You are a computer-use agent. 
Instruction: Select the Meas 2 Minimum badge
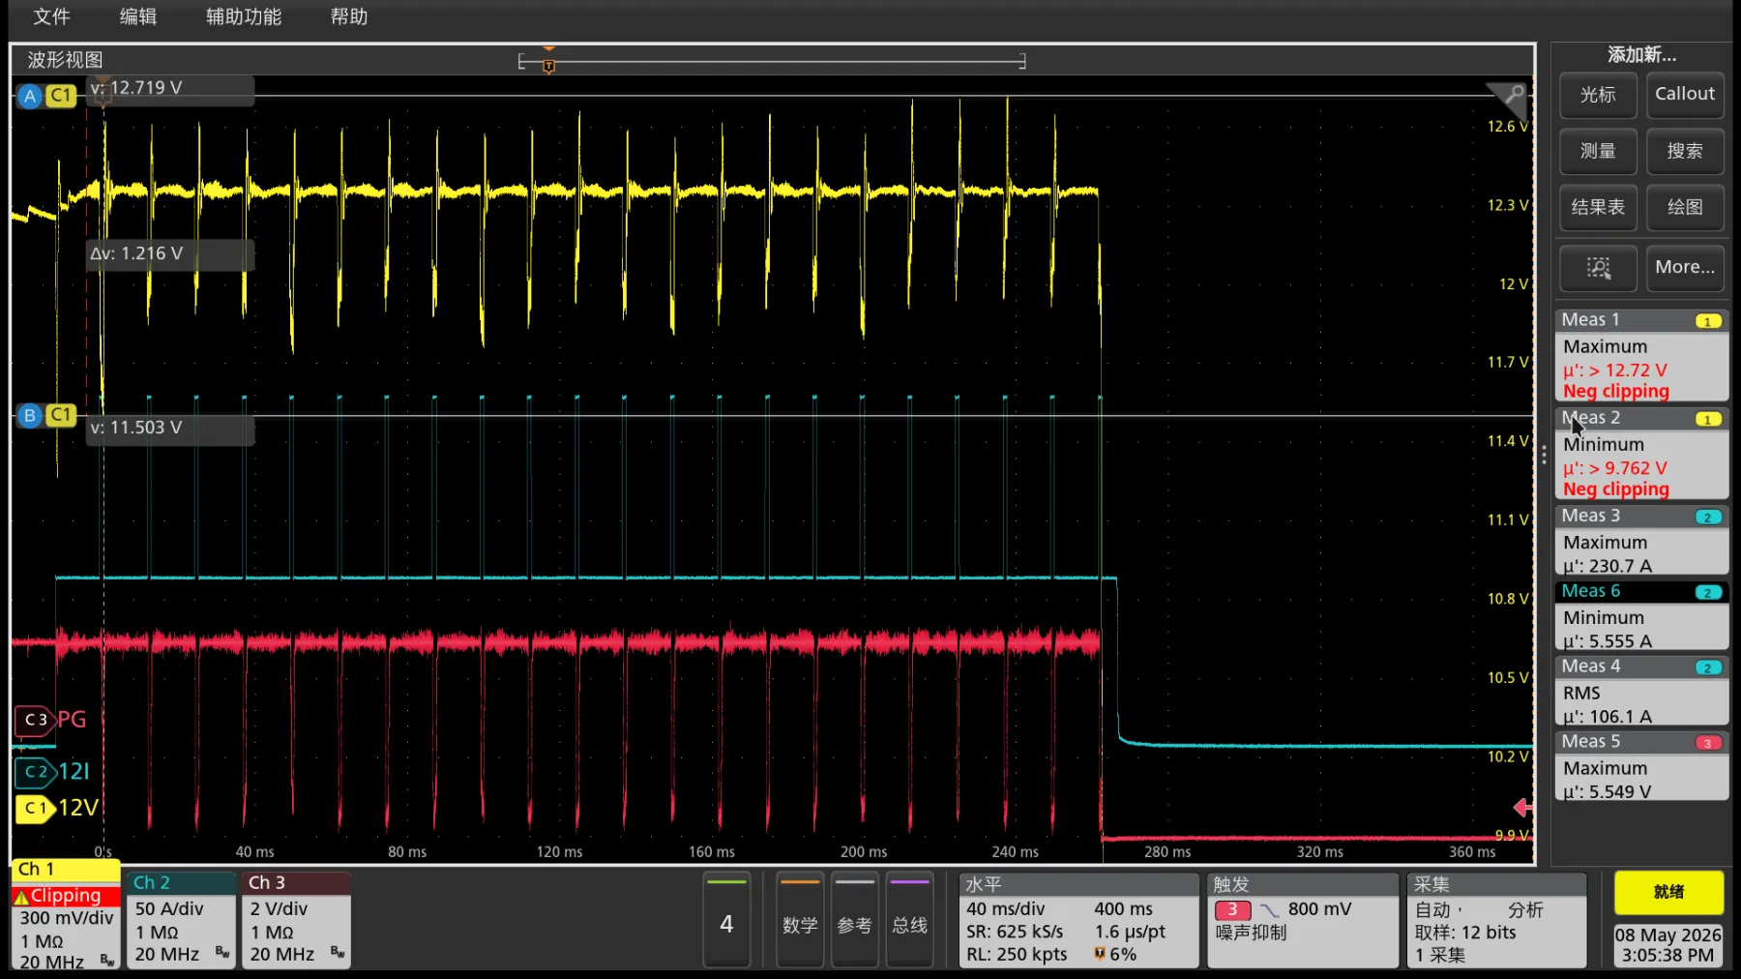pyautogui.click(x=1641, y=453)
